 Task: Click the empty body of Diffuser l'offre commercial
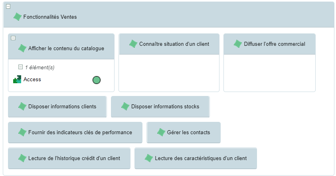tap(269, 73)
